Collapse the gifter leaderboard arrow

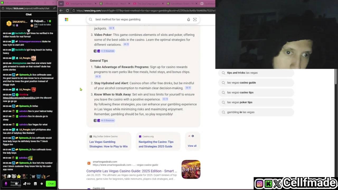tap(29, 31)
